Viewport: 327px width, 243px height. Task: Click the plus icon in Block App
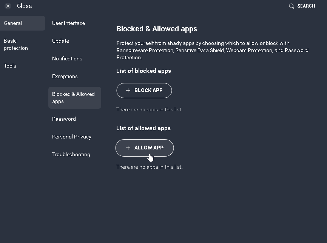(128, 91)
